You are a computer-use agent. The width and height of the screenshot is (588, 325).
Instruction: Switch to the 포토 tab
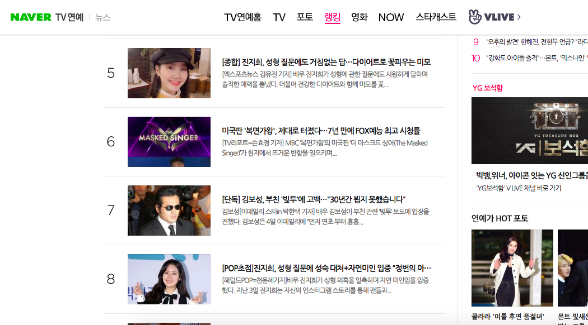(x=305, y=17)
